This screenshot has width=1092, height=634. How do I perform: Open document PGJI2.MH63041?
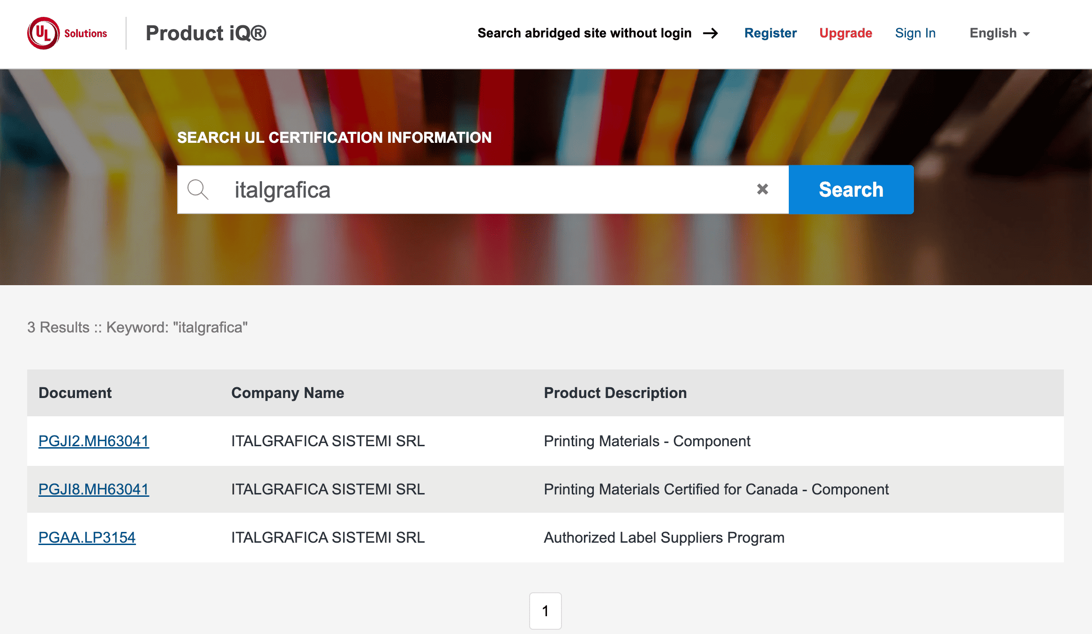94,441
